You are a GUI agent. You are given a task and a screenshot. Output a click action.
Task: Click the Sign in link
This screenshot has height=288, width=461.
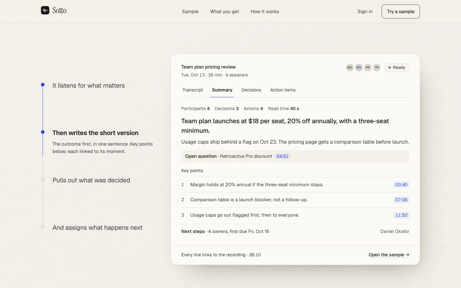pyautogui.click(x=365, y=12)
